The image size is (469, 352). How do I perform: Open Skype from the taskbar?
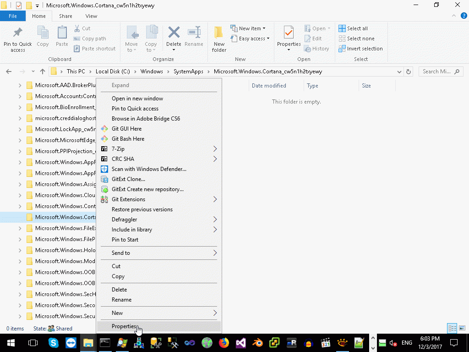(53, 343)
